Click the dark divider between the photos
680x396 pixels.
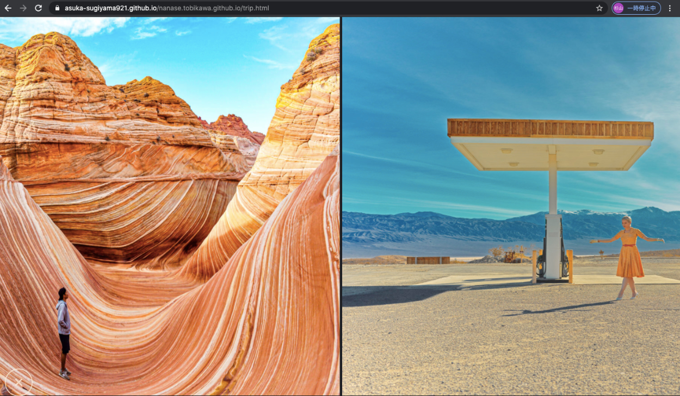[x=341, y=206]
